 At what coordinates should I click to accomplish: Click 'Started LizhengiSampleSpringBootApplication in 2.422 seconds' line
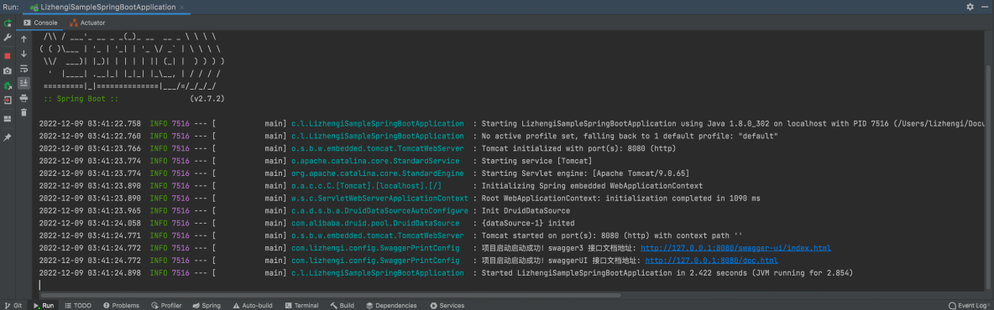coord(667,273)
